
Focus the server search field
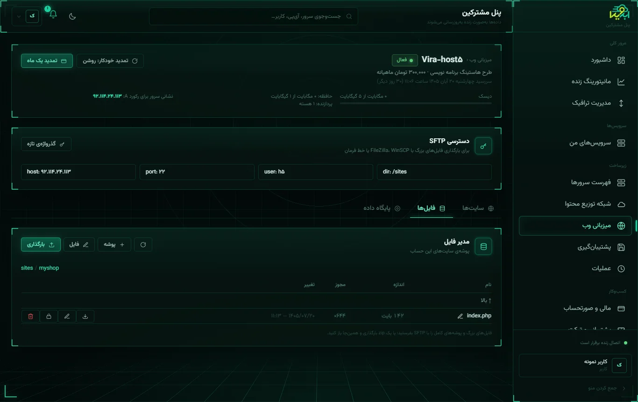[254, 16]
